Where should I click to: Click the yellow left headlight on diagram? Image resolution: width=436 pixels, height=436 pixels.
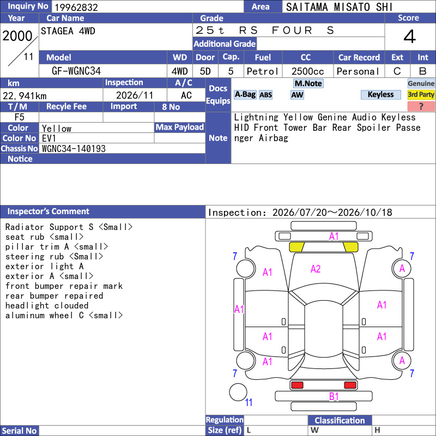(x=296, y=247)
